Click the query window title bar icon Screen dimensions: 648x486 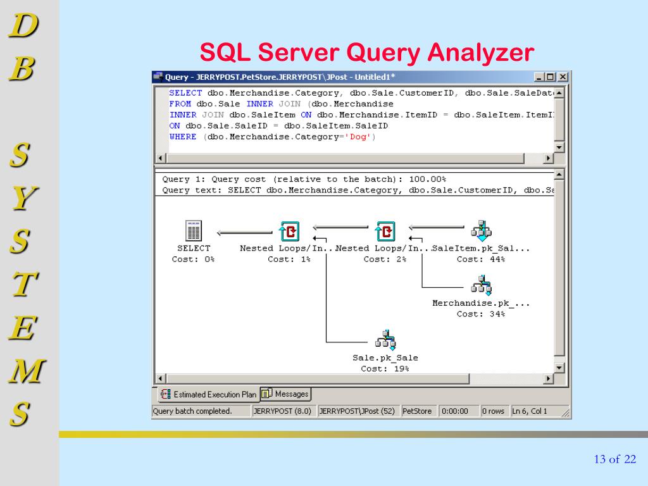[158, 77]
